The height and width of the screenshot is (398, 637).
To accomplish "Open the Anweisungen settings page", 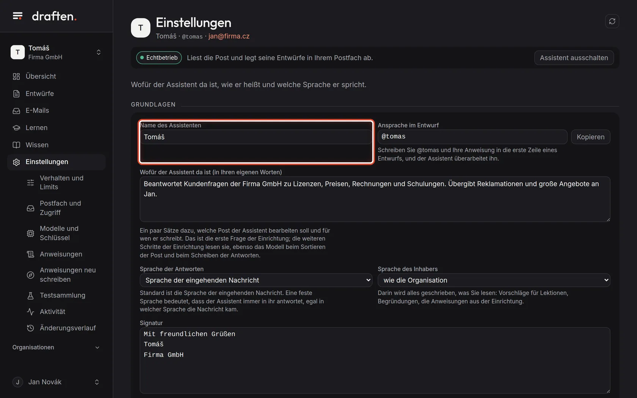I will coord(64,254).
